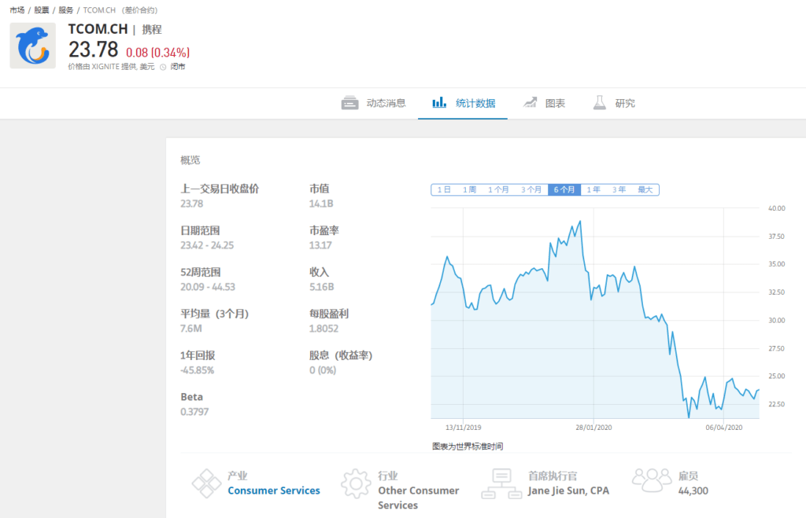This screenshot has width=806, height=518.
Task: Click the 收入 value 5.16B
Action: tap(322, 287)
